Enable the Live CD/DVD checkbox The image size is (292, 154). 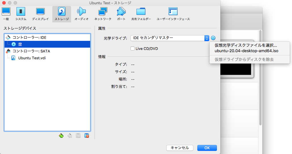[x=132, y=49]
